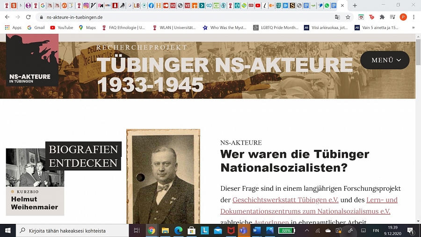The width and height of the screenshot is (421, 237).
Task: Click the NS-Akteure in Tübingen site logo
Action: (x=32, y=60)
